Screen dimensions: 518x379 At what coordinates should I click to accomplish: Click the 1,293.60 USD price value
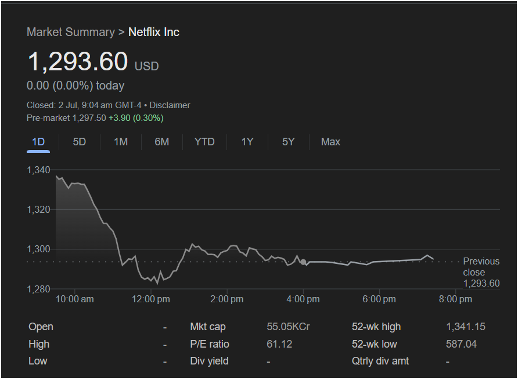point(93,62)
